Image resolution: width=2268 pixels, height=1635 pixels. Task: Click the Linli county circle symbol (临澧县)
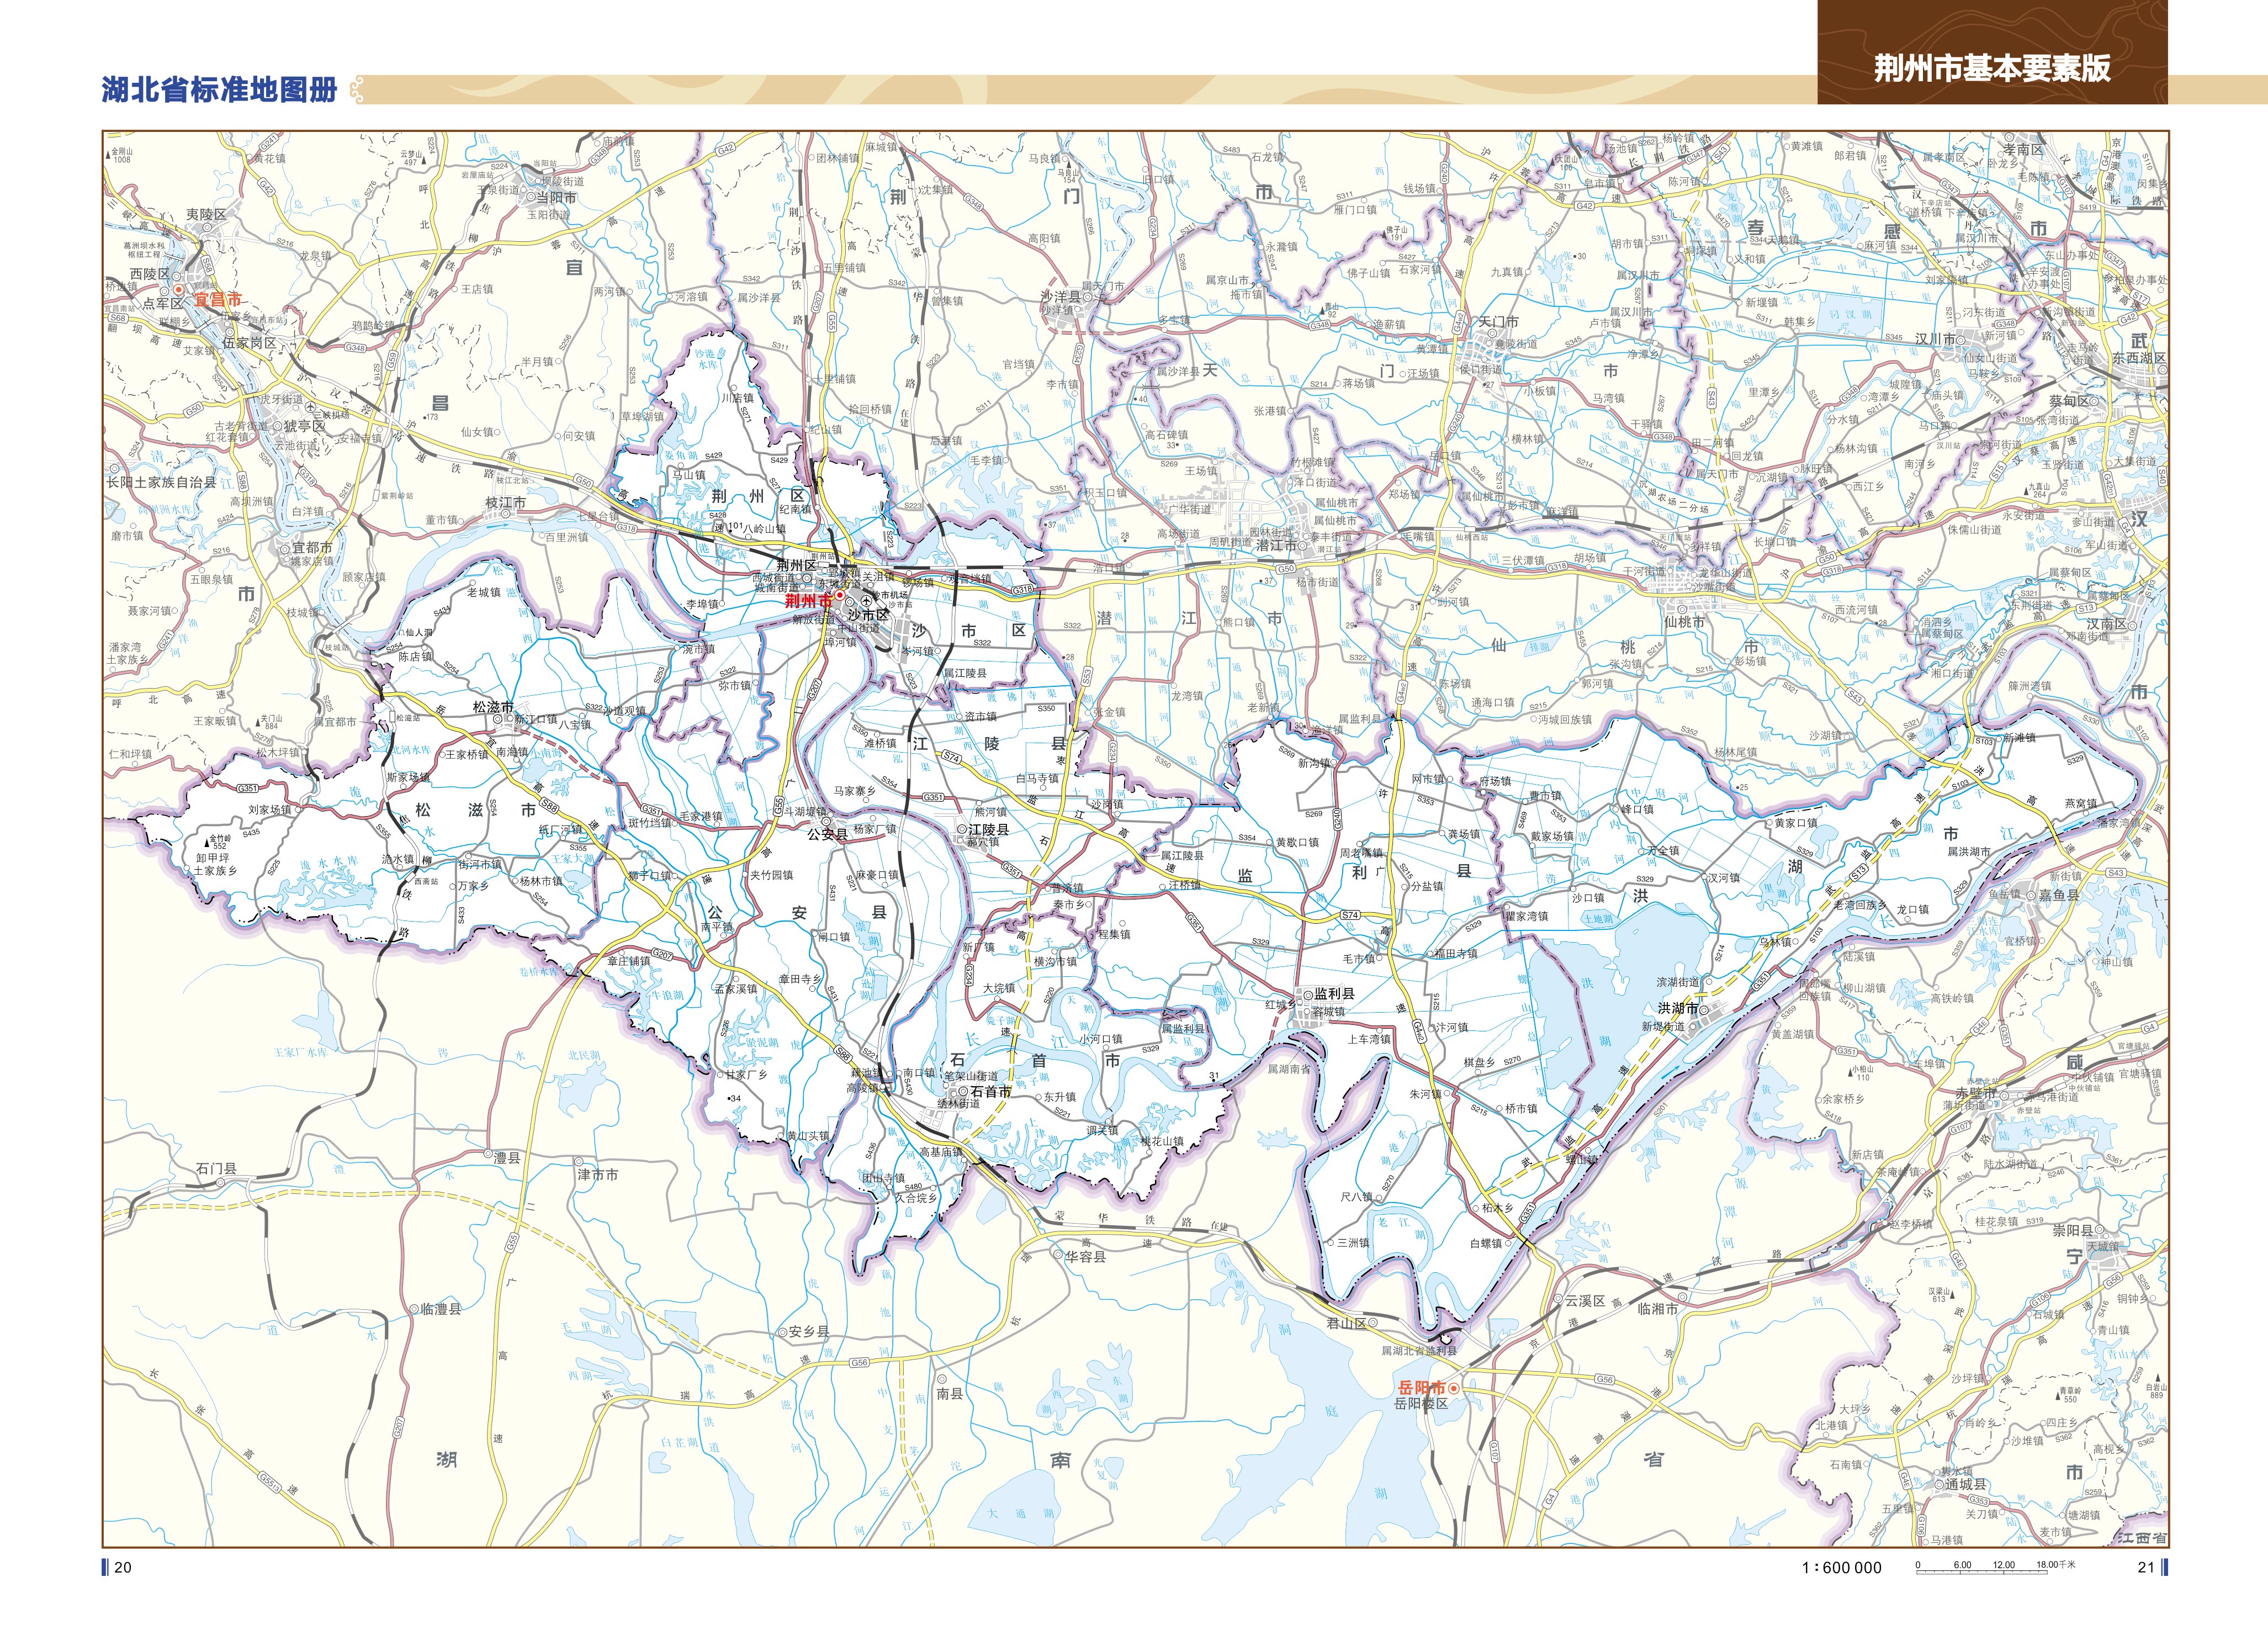pyautogui.click(x=413, y=1308)
